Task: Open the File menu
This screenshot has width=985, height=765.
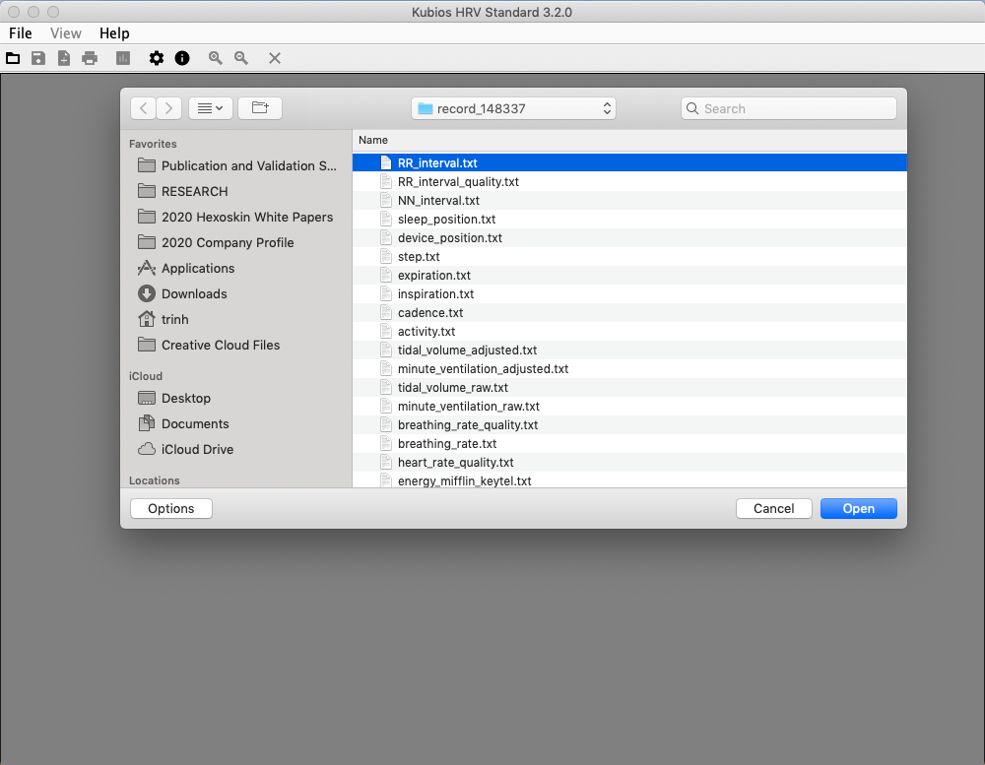Action: tap(21, 33)
